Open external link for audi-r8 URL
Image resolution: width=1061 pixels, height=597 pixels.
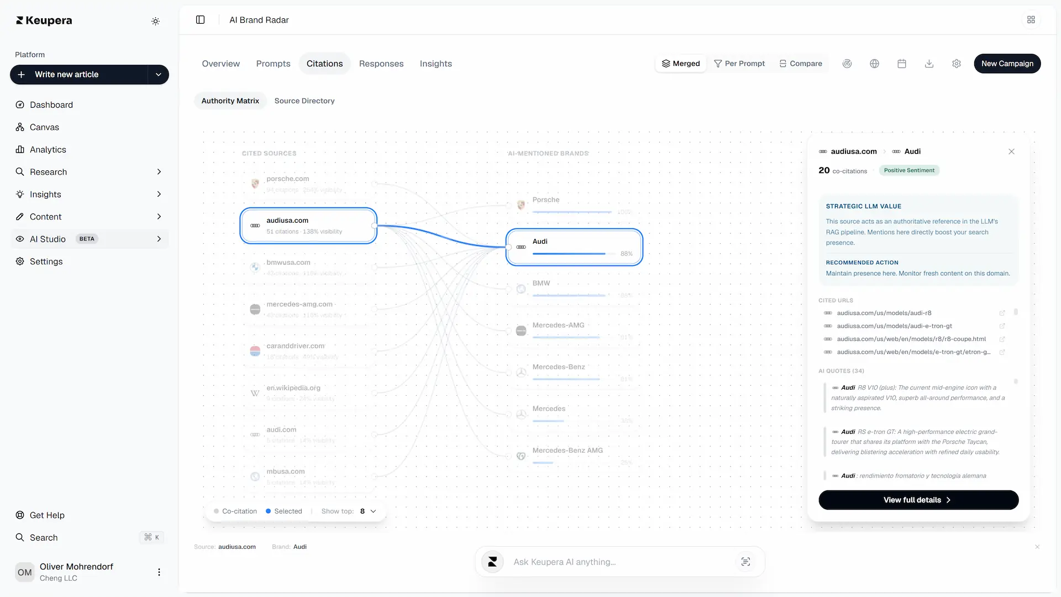coord(1002,313)
